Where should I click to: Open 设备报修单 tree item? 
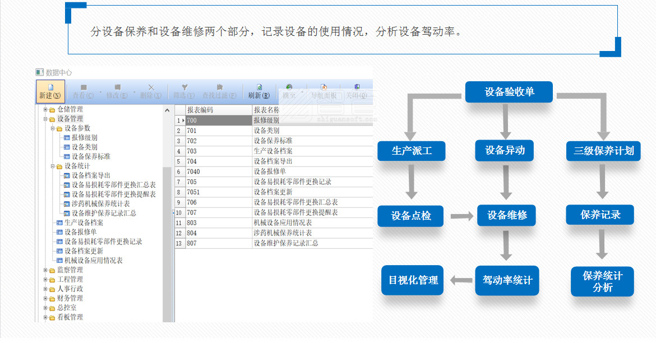click(x=80, y=232)
